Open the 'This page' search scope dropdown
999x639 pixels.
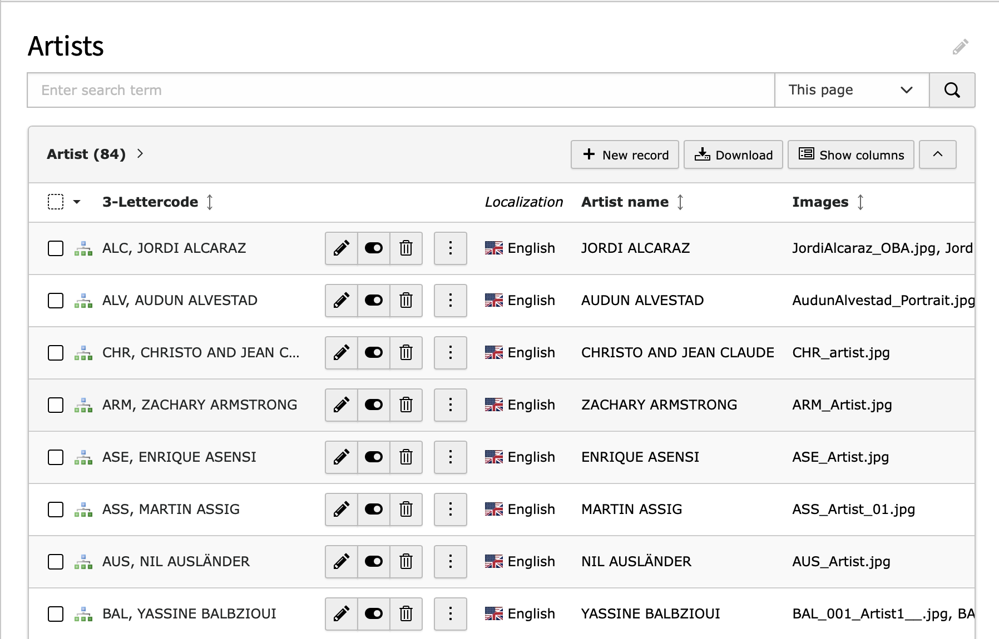[x=851, y=90]
